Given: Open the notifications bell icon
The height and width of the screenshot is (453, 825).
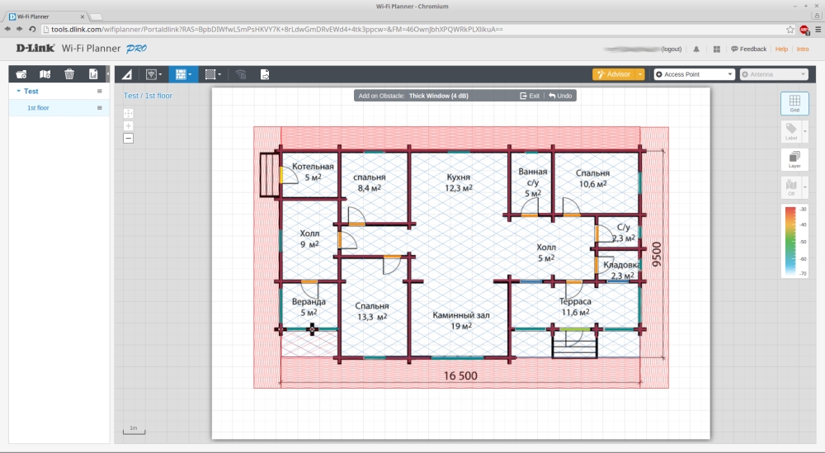Looking at the screenshot, I should (697, 50).
